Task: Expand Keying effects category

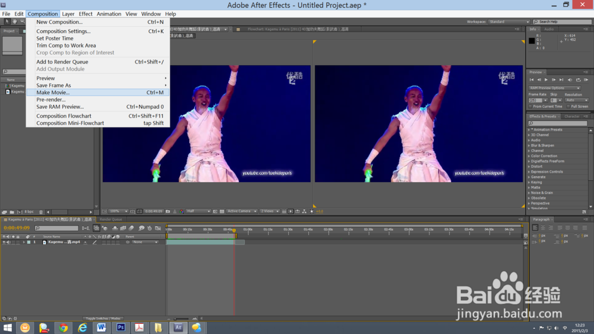Action: click(529, 182)
